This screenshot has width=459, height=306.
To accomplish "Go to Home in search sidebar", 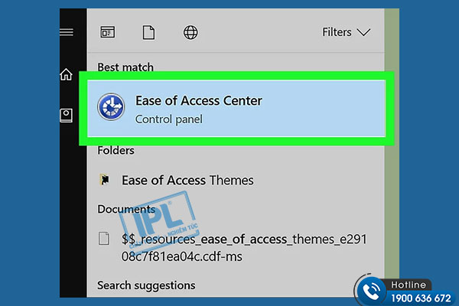I will click(x=66, y=74).
